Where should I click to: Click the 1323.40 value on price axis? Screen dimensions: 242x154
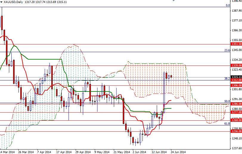(x=237, y=70)
